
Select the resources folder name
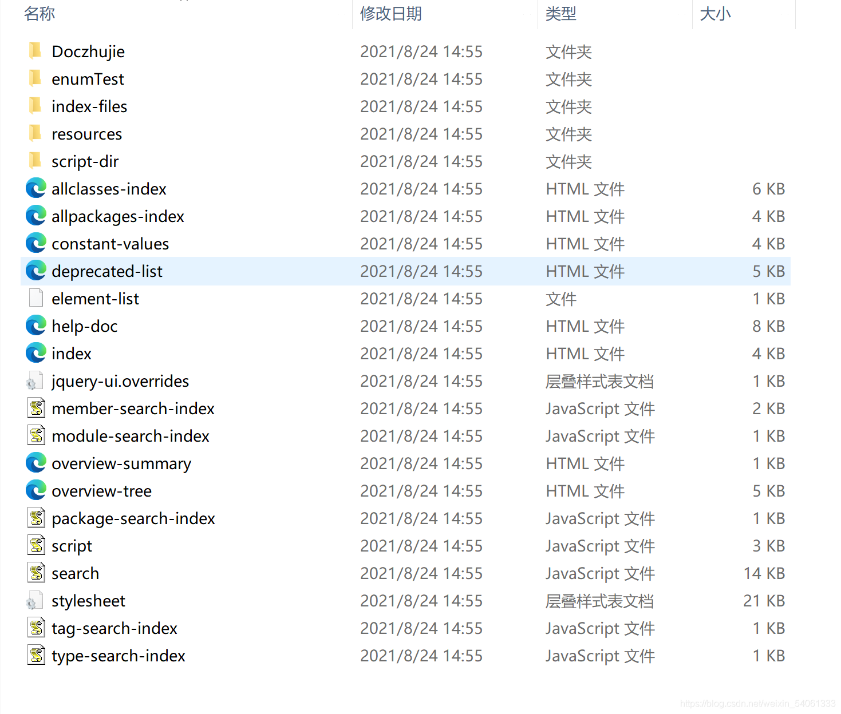coord(87,134)
